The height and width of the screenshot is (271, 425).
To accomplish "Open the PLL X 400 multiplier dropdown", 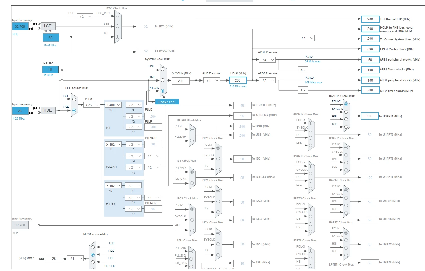I will (113, 105).
